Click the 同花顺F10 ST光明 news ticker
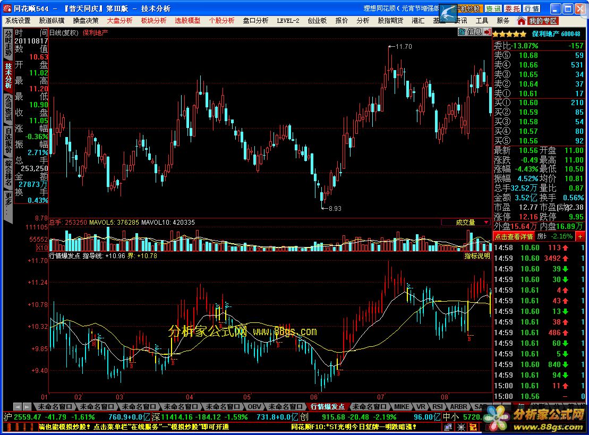The height and width of the screenshot is (435, 589). 354,427
